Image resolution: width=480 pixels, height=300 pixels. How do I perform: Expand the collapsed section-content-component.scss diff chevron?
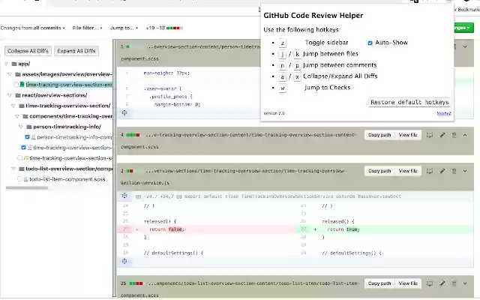coord(465,135)
